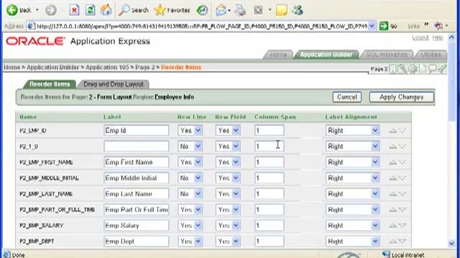
Task: Open New Field dropdown for P2_EMP_FIRST_NAME
Action: (228, 162)
